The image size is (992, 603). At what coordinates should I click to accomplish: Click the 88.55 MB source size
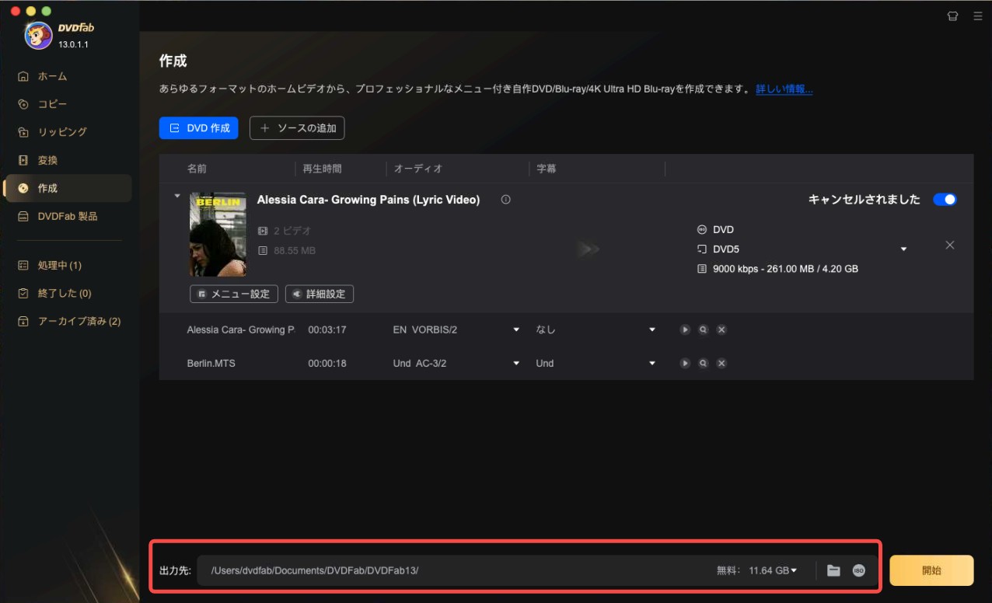click(x=295, y=251)
